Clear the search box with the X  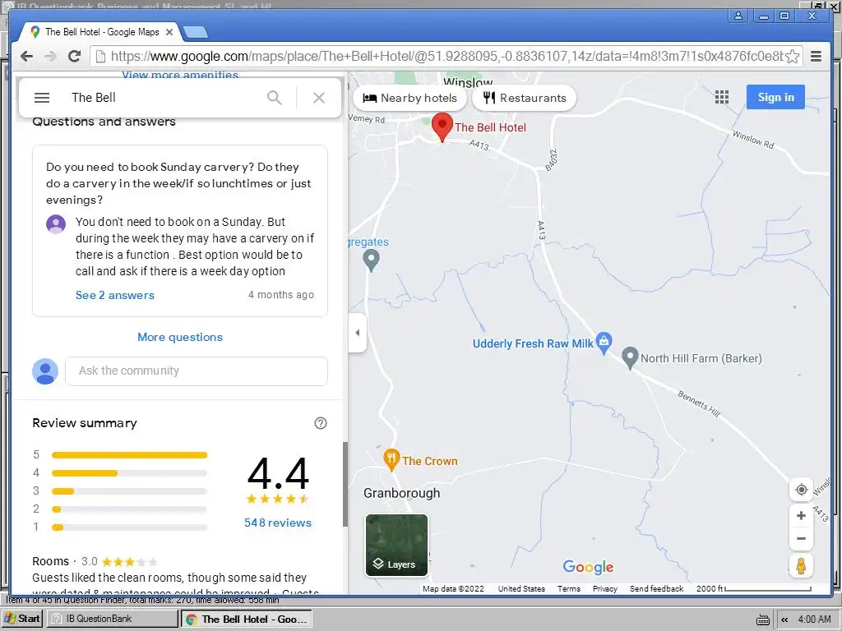319,98
